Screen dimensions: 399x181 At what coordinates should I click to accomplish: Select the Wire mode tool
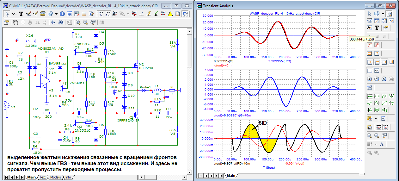28,14
